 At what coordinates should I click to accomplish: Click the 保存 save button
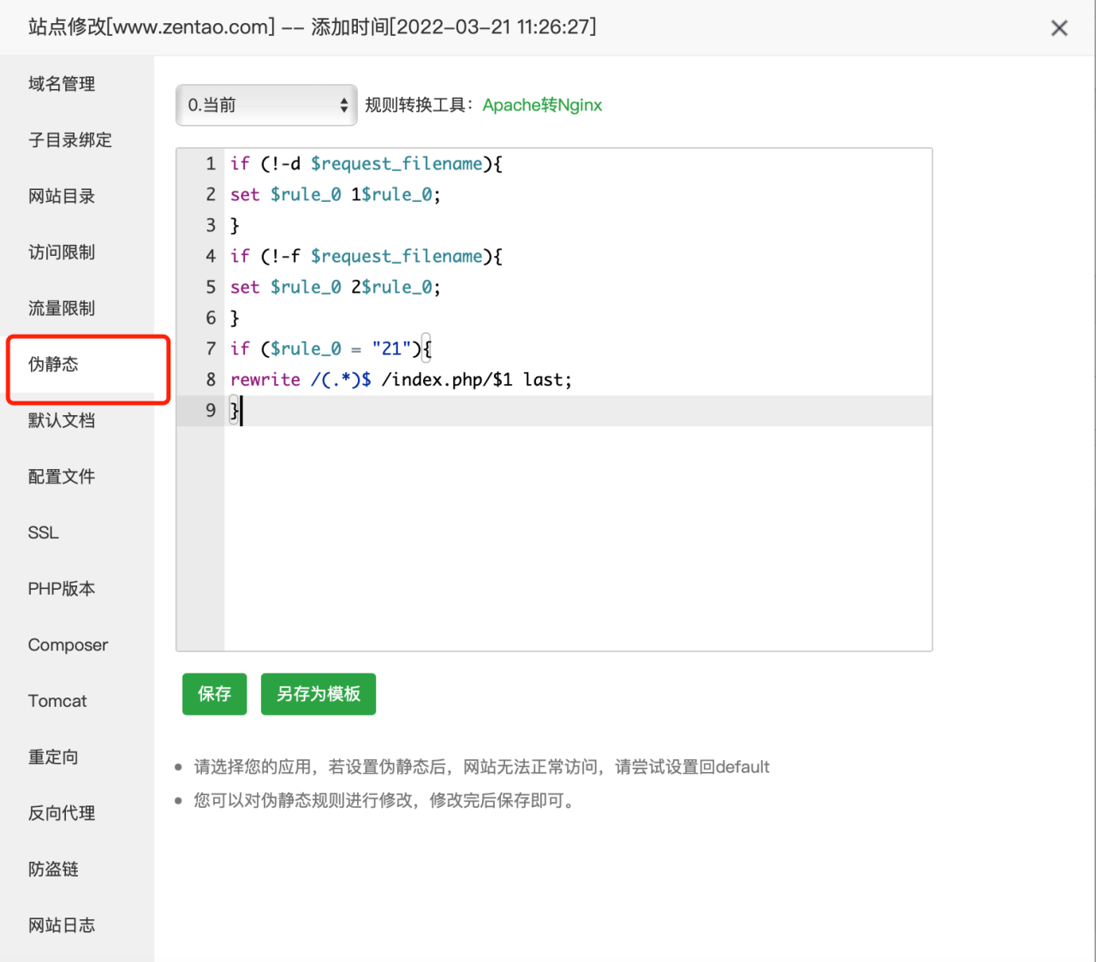(214, 693)
